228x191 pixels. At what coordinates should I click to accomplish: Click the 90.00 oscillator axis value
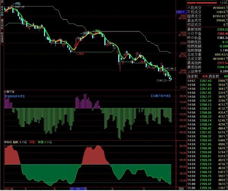(183, 146)
